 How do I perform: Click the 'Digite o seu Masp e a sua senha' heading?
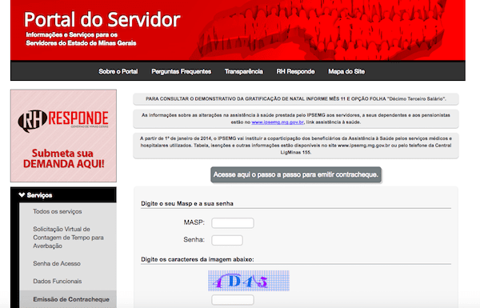point(187,203)
